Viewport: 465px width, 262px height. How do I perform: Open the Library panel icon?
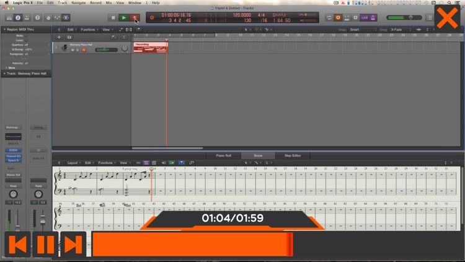pos(9,18)
